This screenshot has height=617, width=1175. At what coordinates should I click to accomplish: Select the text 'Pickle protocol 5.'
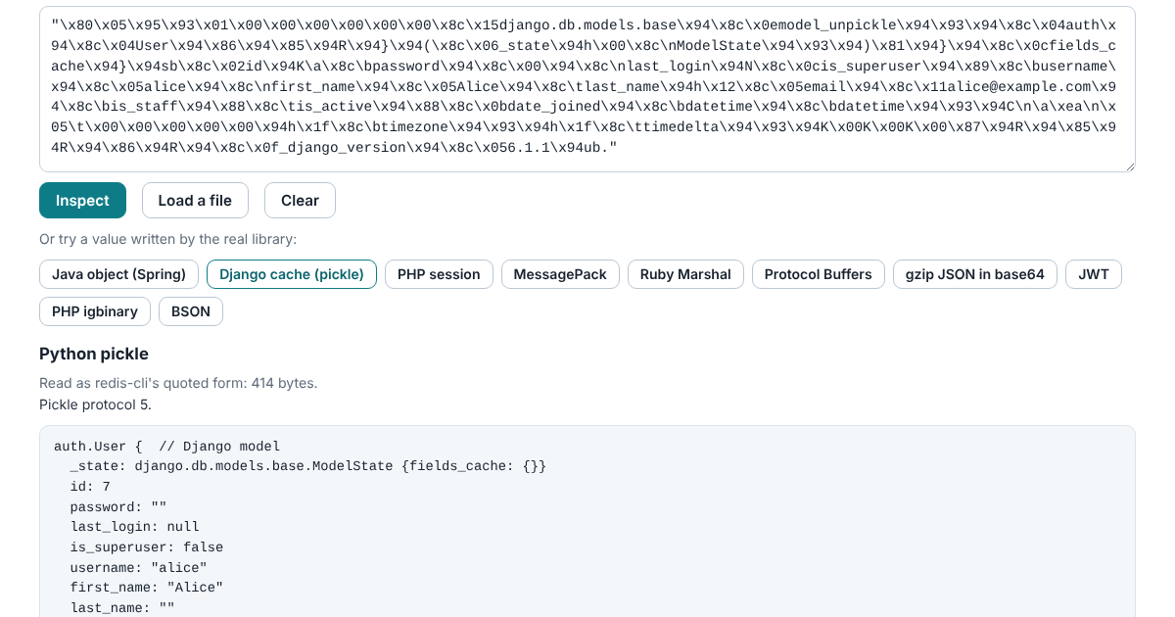point(95,403)
